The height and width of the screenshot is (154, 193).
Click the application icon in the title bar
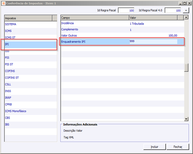coord(4,3)
